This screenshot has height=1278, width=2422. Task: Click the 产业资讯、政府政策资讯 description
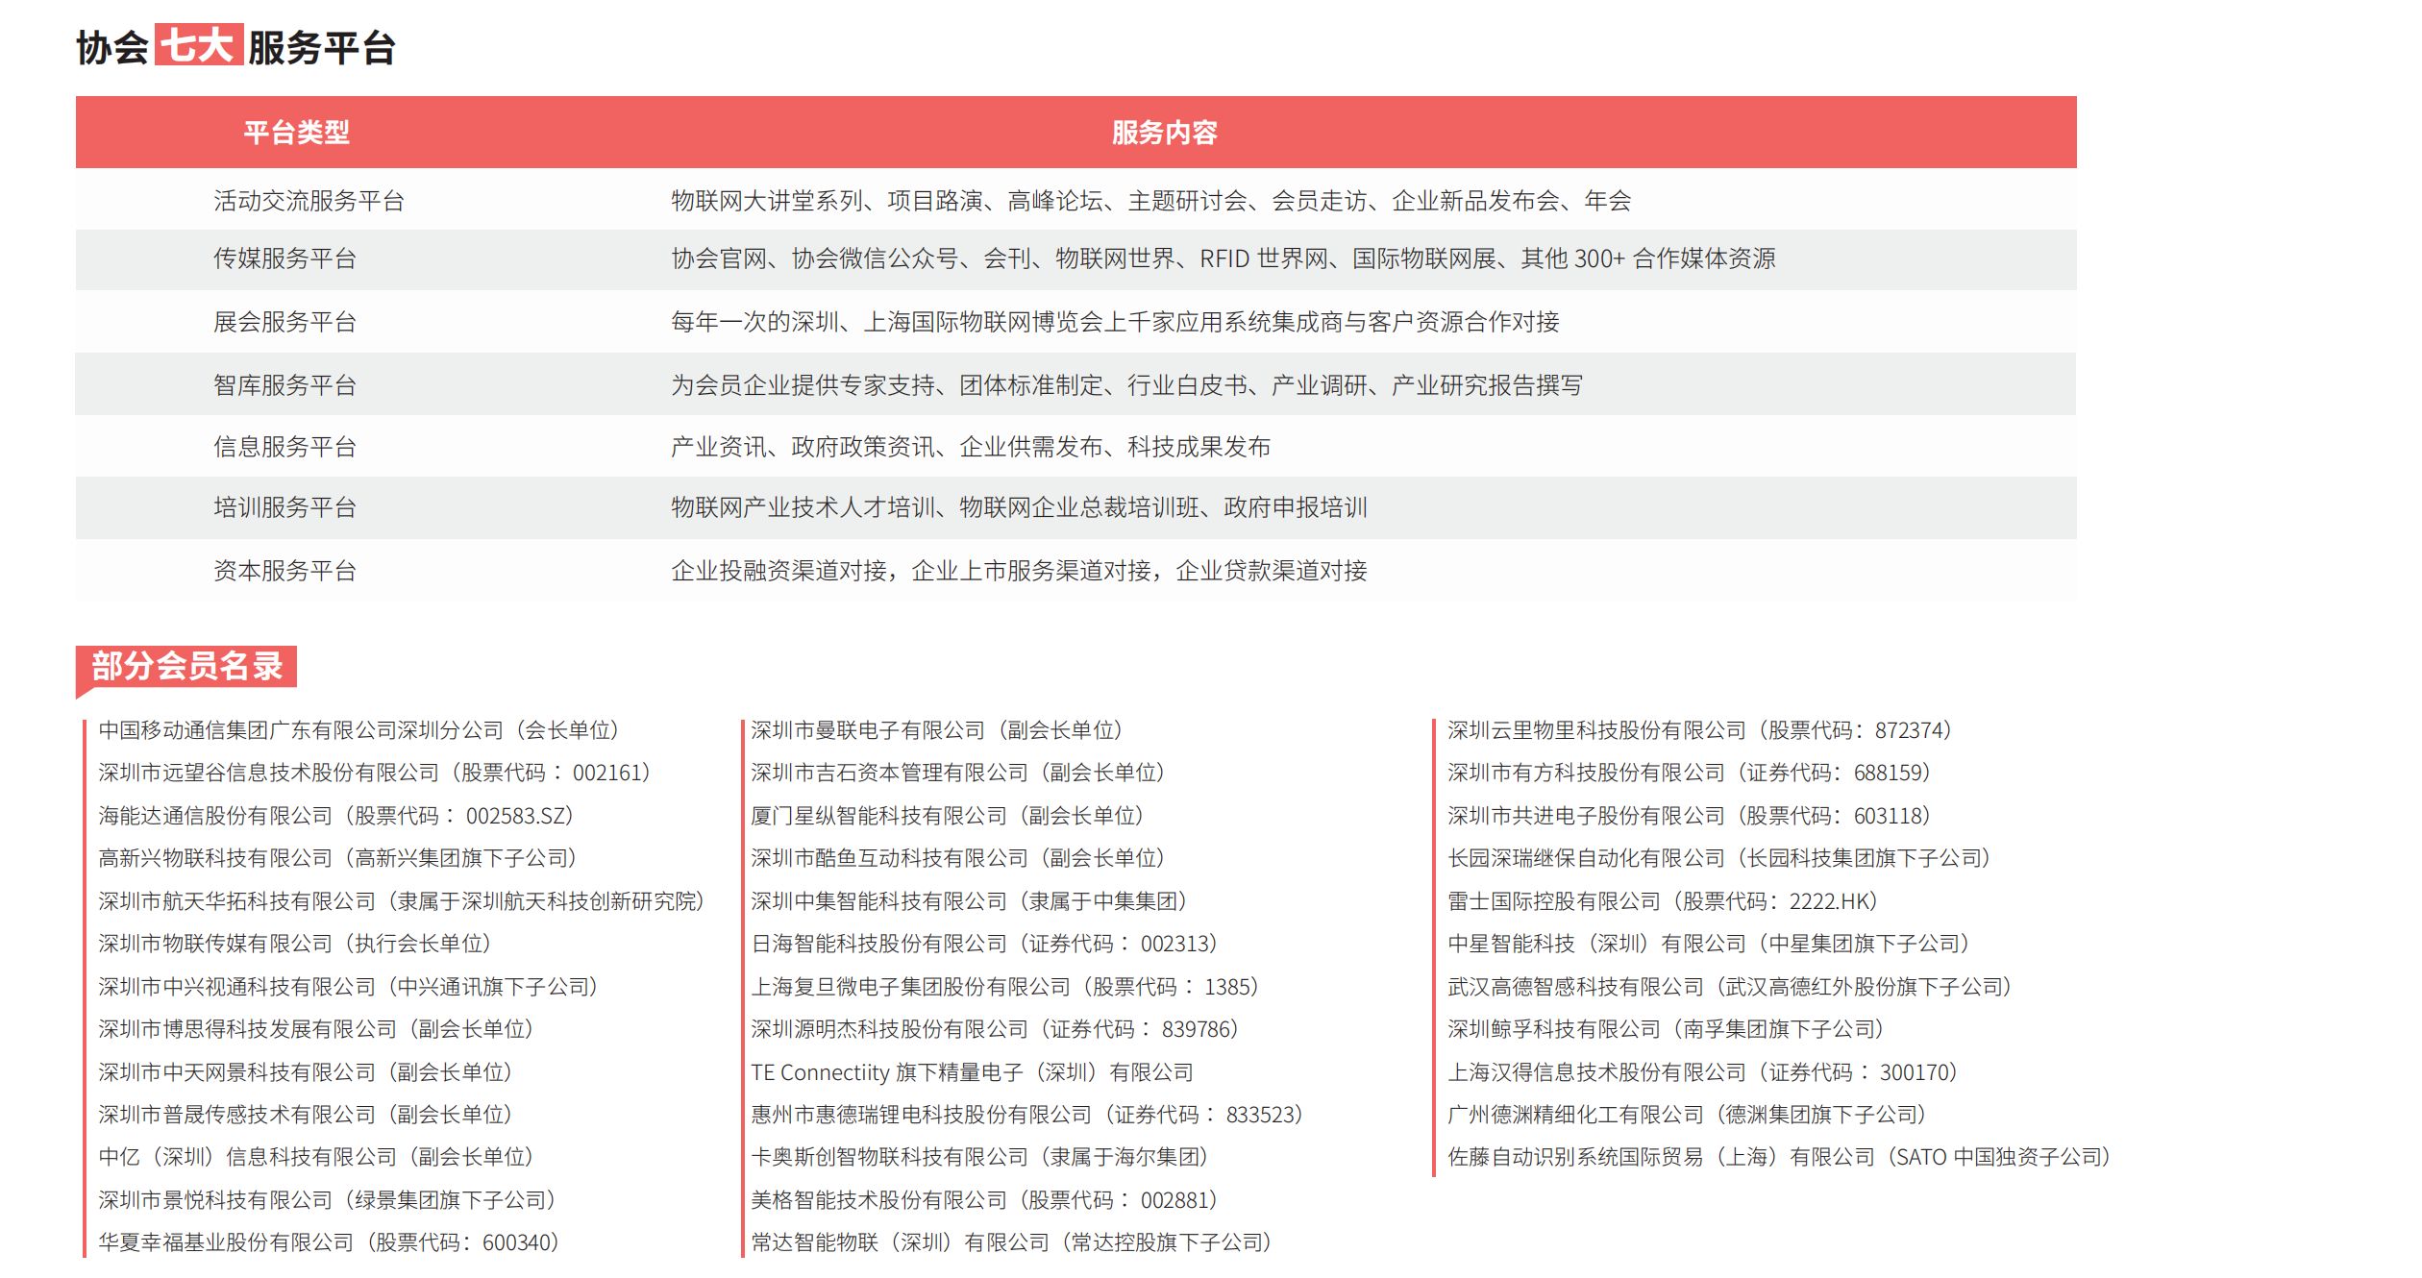(x=971, y=447)
